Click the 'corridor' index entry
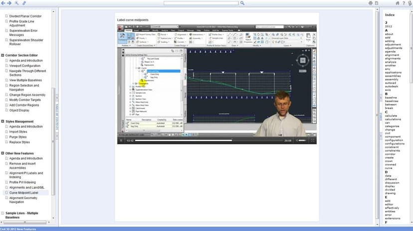The height and width of the screenshot is (231, 413). 390,154
